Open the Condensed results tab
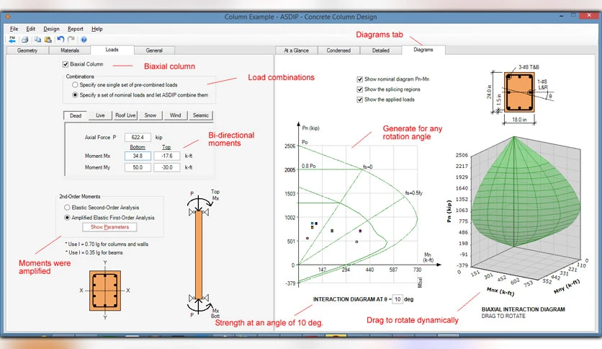This screenshot has height=349, width=602. coord(338,50)
